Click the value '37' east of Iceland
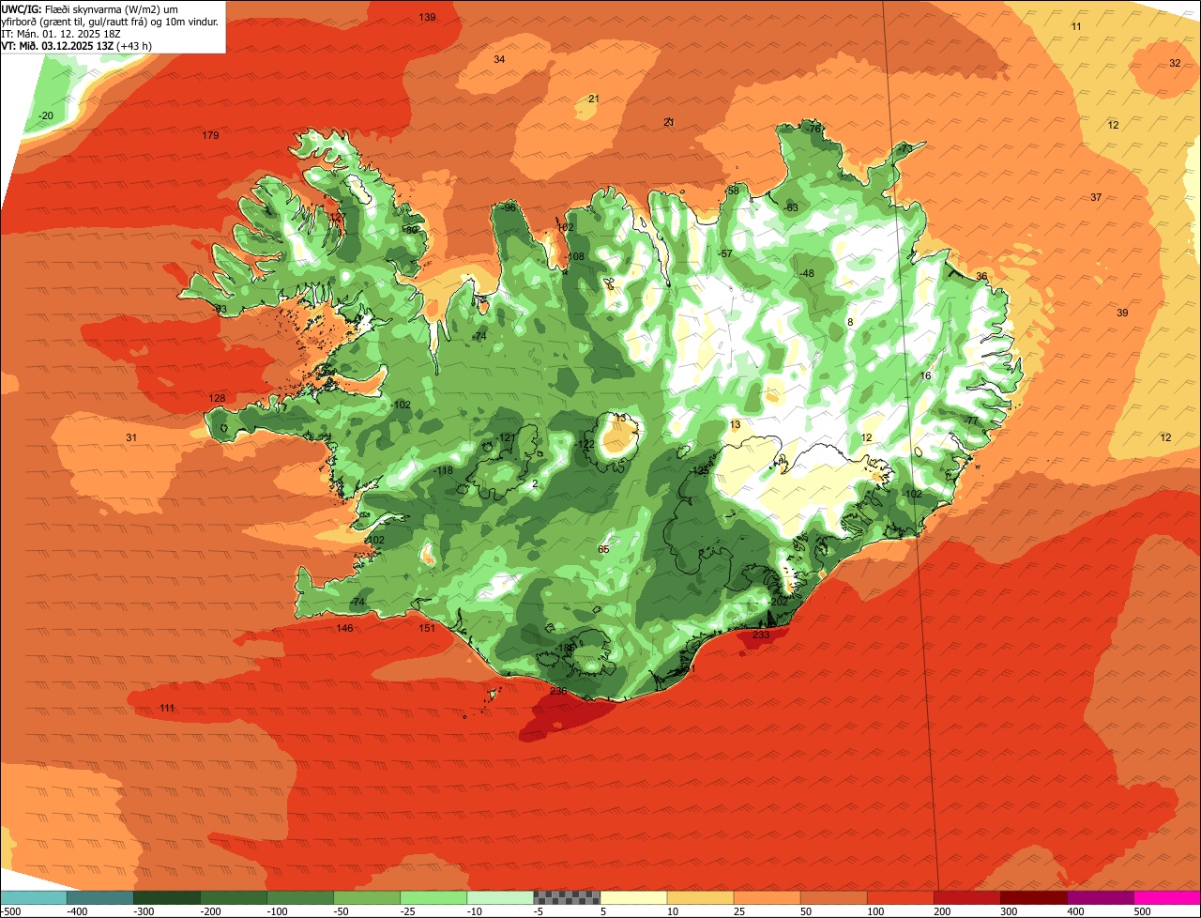 (x=1096, y=198)
